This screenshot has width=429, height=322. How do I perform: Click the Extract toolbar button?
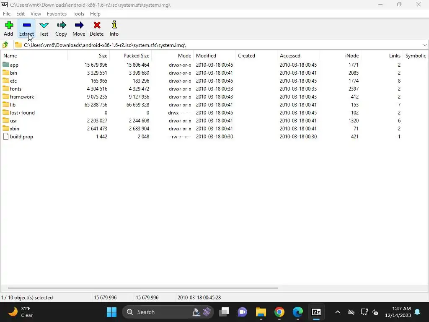(26, 29)
